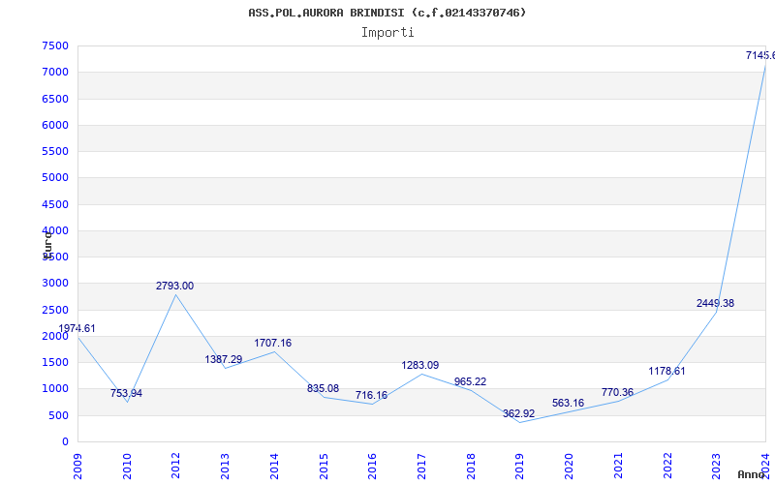Image resolution: width=775 pixels, height=484 pixels.
Task: Click the 2023 year on x-axis
Action: (716, 467)
